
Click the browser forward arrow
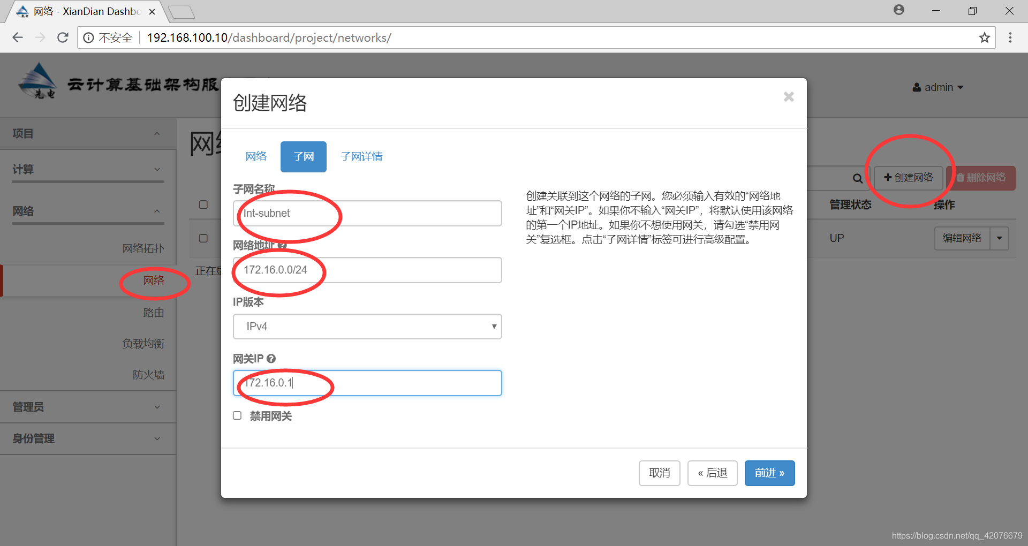point(40,37)
